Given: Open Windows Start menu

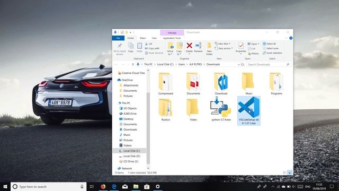Looking at the screenshot, I should tap(5, 186).
